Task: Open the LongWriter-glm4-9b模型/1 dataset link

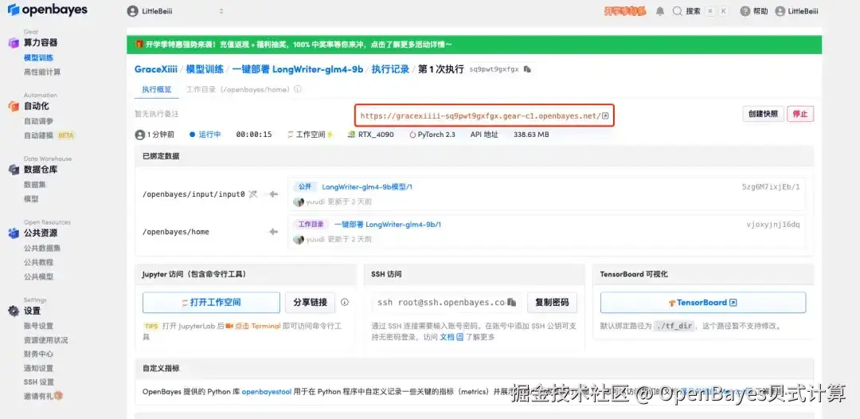Action: [367, 187]
